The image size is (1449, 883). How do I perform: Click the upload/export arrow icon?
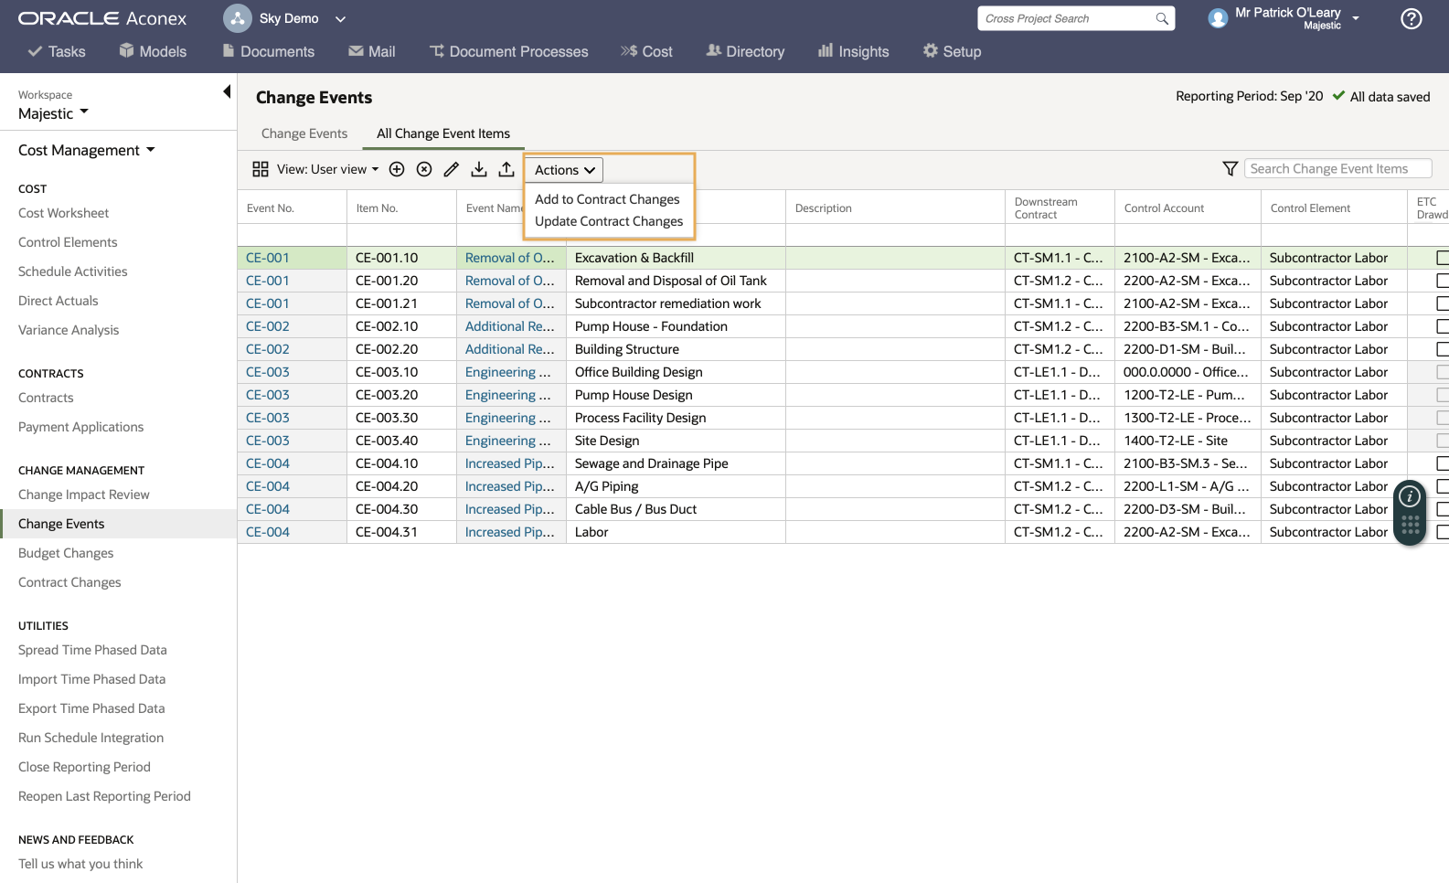click(x=506, y=169)
